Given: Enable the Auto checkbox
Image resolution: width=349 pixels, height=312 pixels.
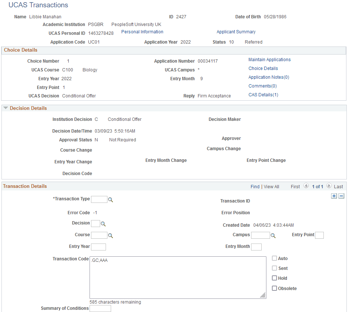Looking at the screenshot, I should (274, 258).
